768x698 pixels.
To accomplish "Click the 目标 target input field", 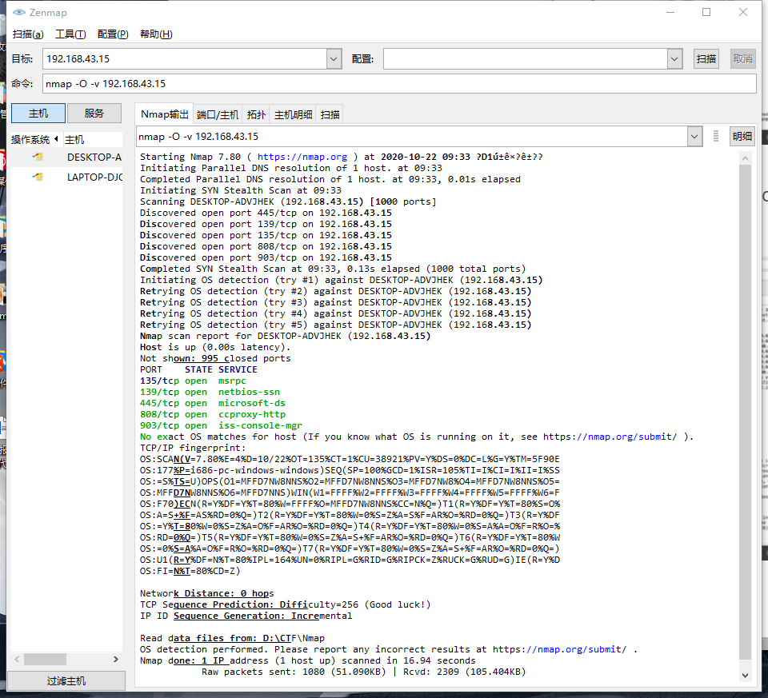I will (185, 58).
